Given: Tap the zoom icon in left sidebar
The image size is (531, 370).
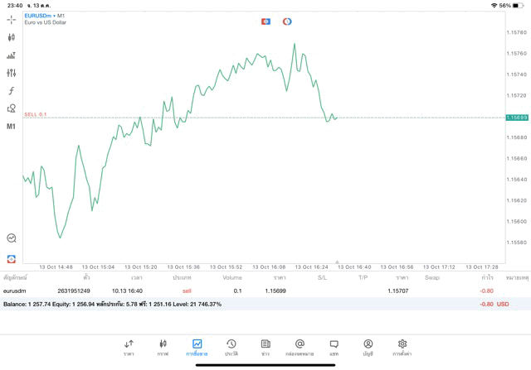Looking at the screenshot, I should click(x=12, y=238).
